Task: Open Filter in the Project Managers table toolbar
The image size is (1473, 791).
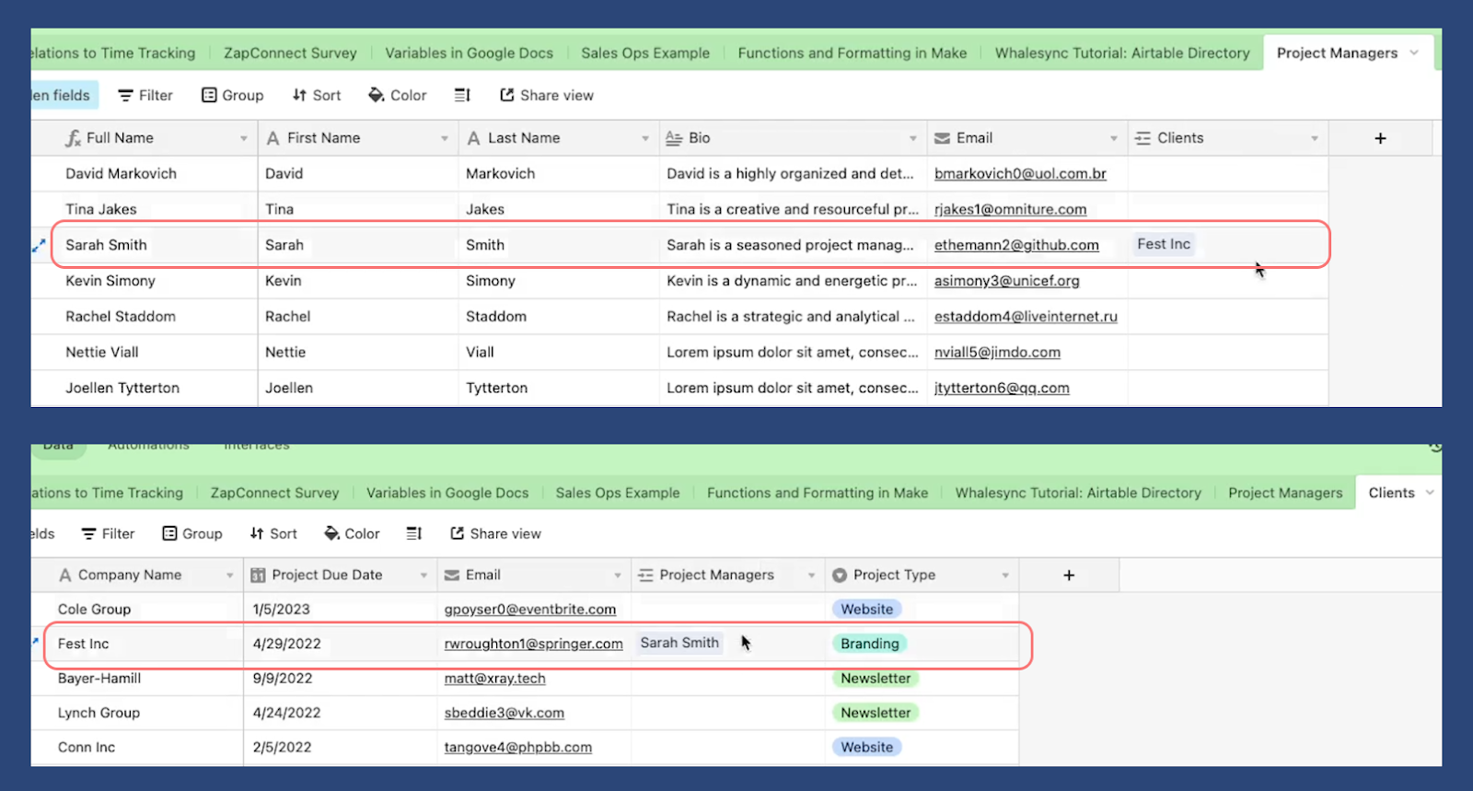Action: (x=145, y=95)
